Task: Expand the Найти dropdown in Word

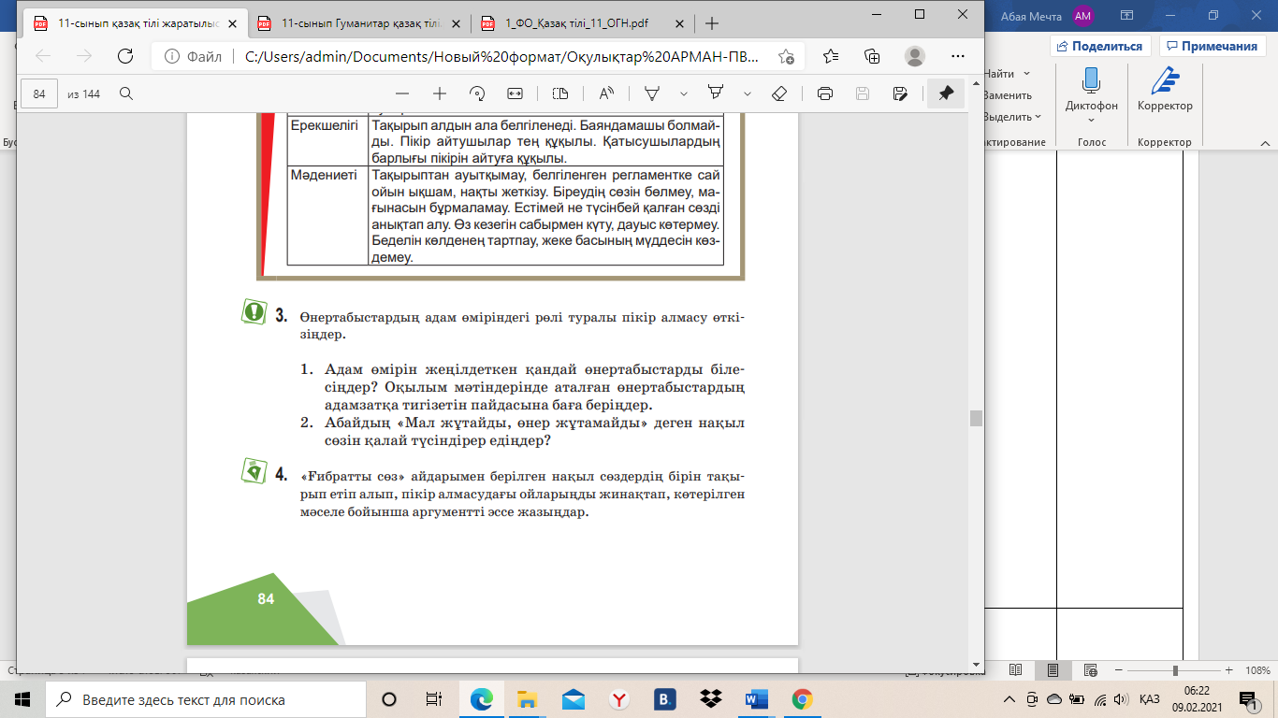Action: (x=1026, y=74)
